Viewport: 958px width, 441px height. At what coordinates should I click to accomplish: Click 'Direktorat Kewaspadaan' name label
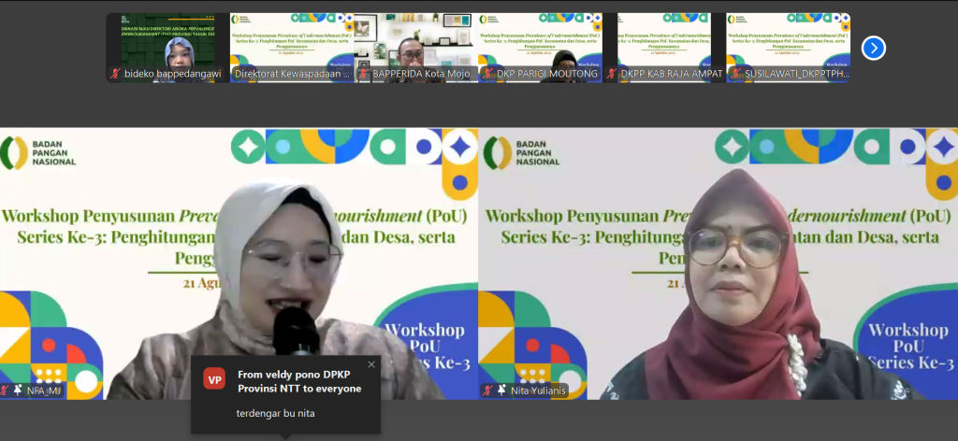(x=292, y=74)
